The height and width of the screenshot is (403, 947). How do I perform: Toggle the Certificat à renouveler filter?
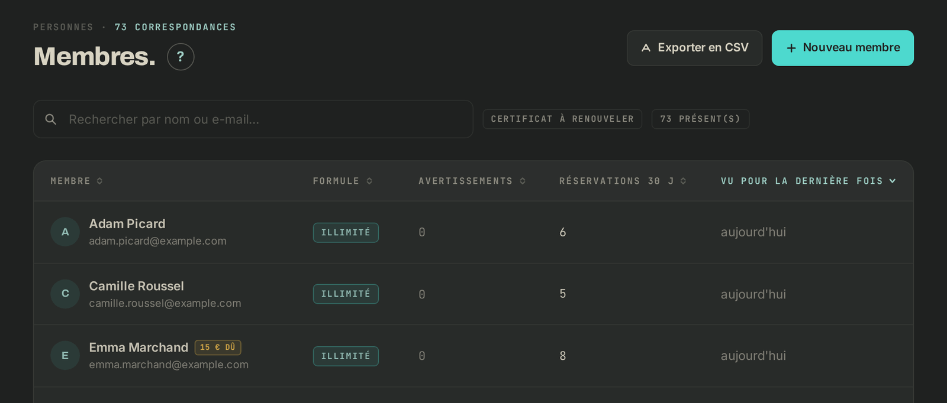tap(562, 119)
